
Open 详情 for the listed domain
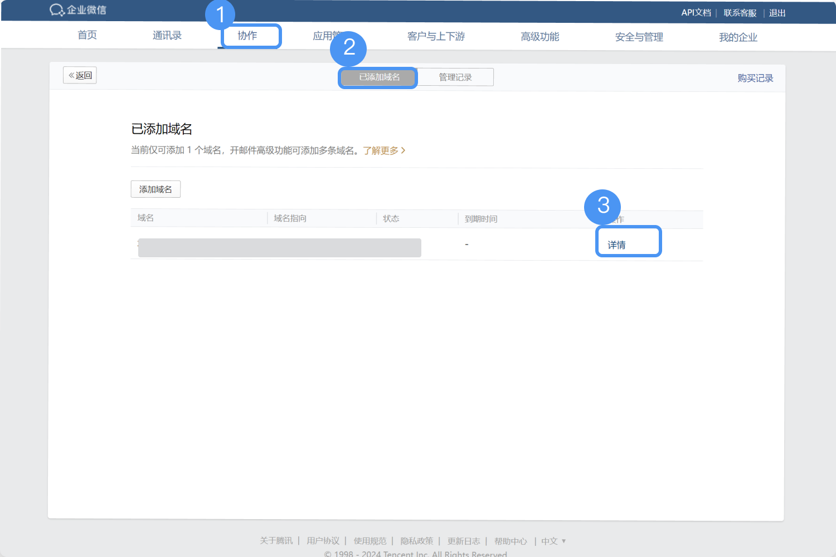tap(616, 245)
